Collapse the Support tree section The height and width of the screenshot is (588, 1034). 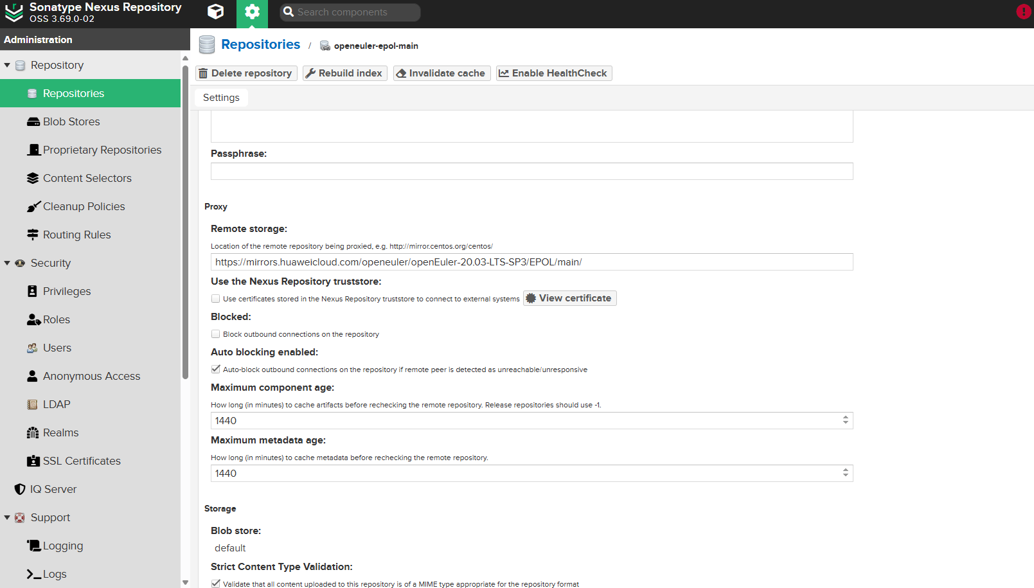[7, 518]
